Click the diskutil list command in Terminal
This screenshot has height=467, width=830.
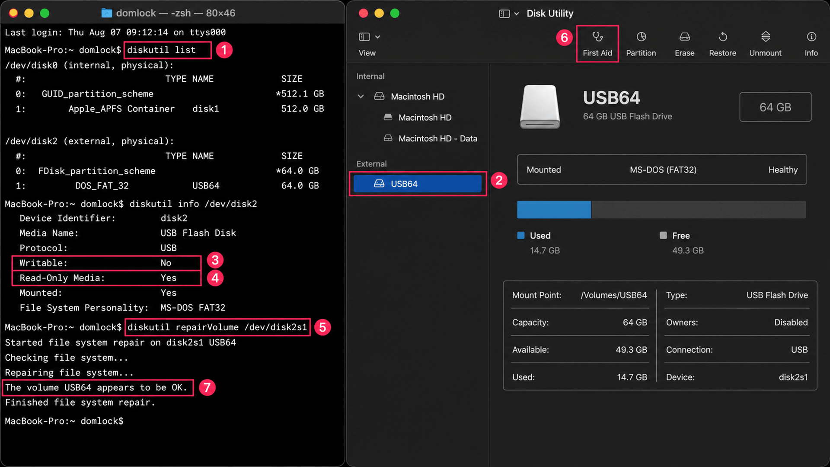pyautogui.click(x=161, y=50)
